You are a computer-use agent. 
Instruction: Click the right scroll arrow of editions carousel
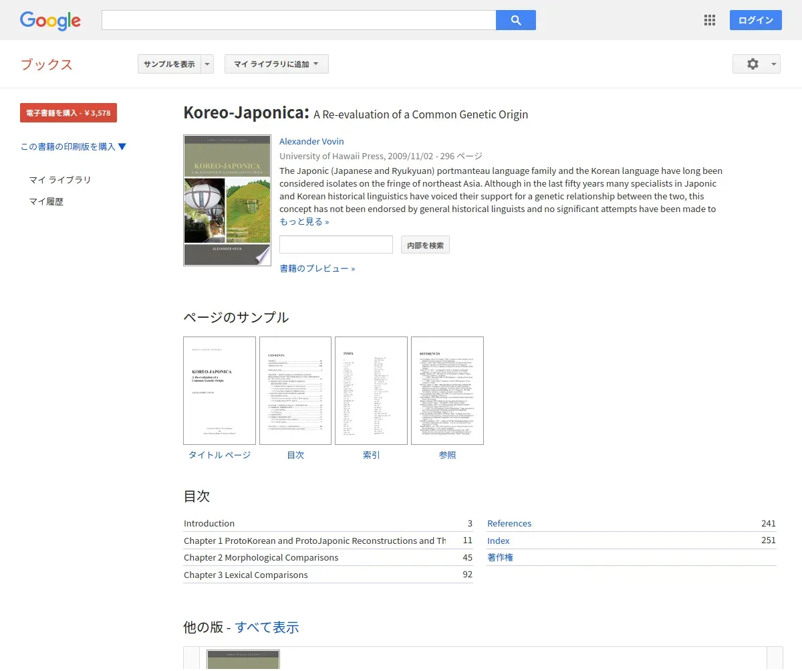[775, 659]
